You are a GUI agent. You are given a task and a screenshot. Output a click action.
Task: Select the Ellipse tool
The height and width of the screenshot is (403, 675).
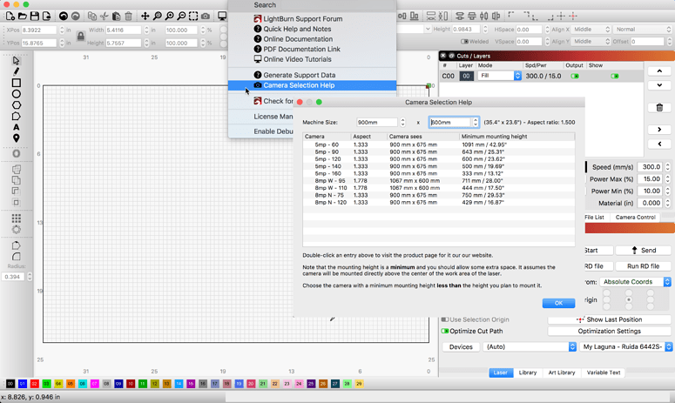coord(17,94)
